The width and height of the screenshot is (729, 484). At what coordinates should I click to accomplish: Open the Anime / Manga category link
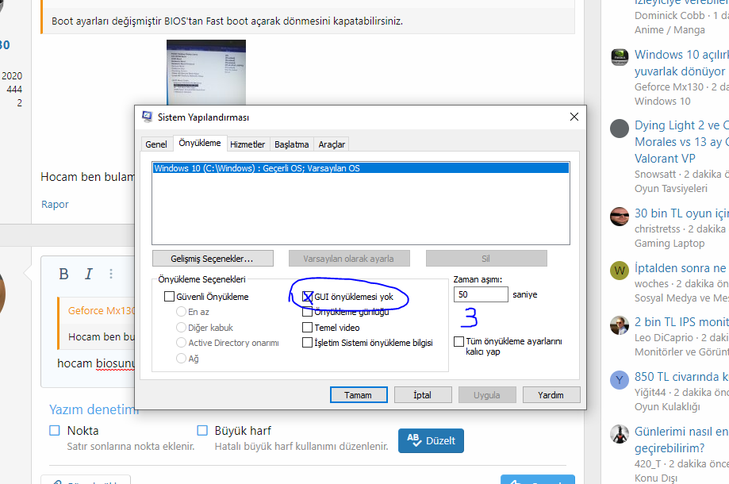click(x=670, y=30)
